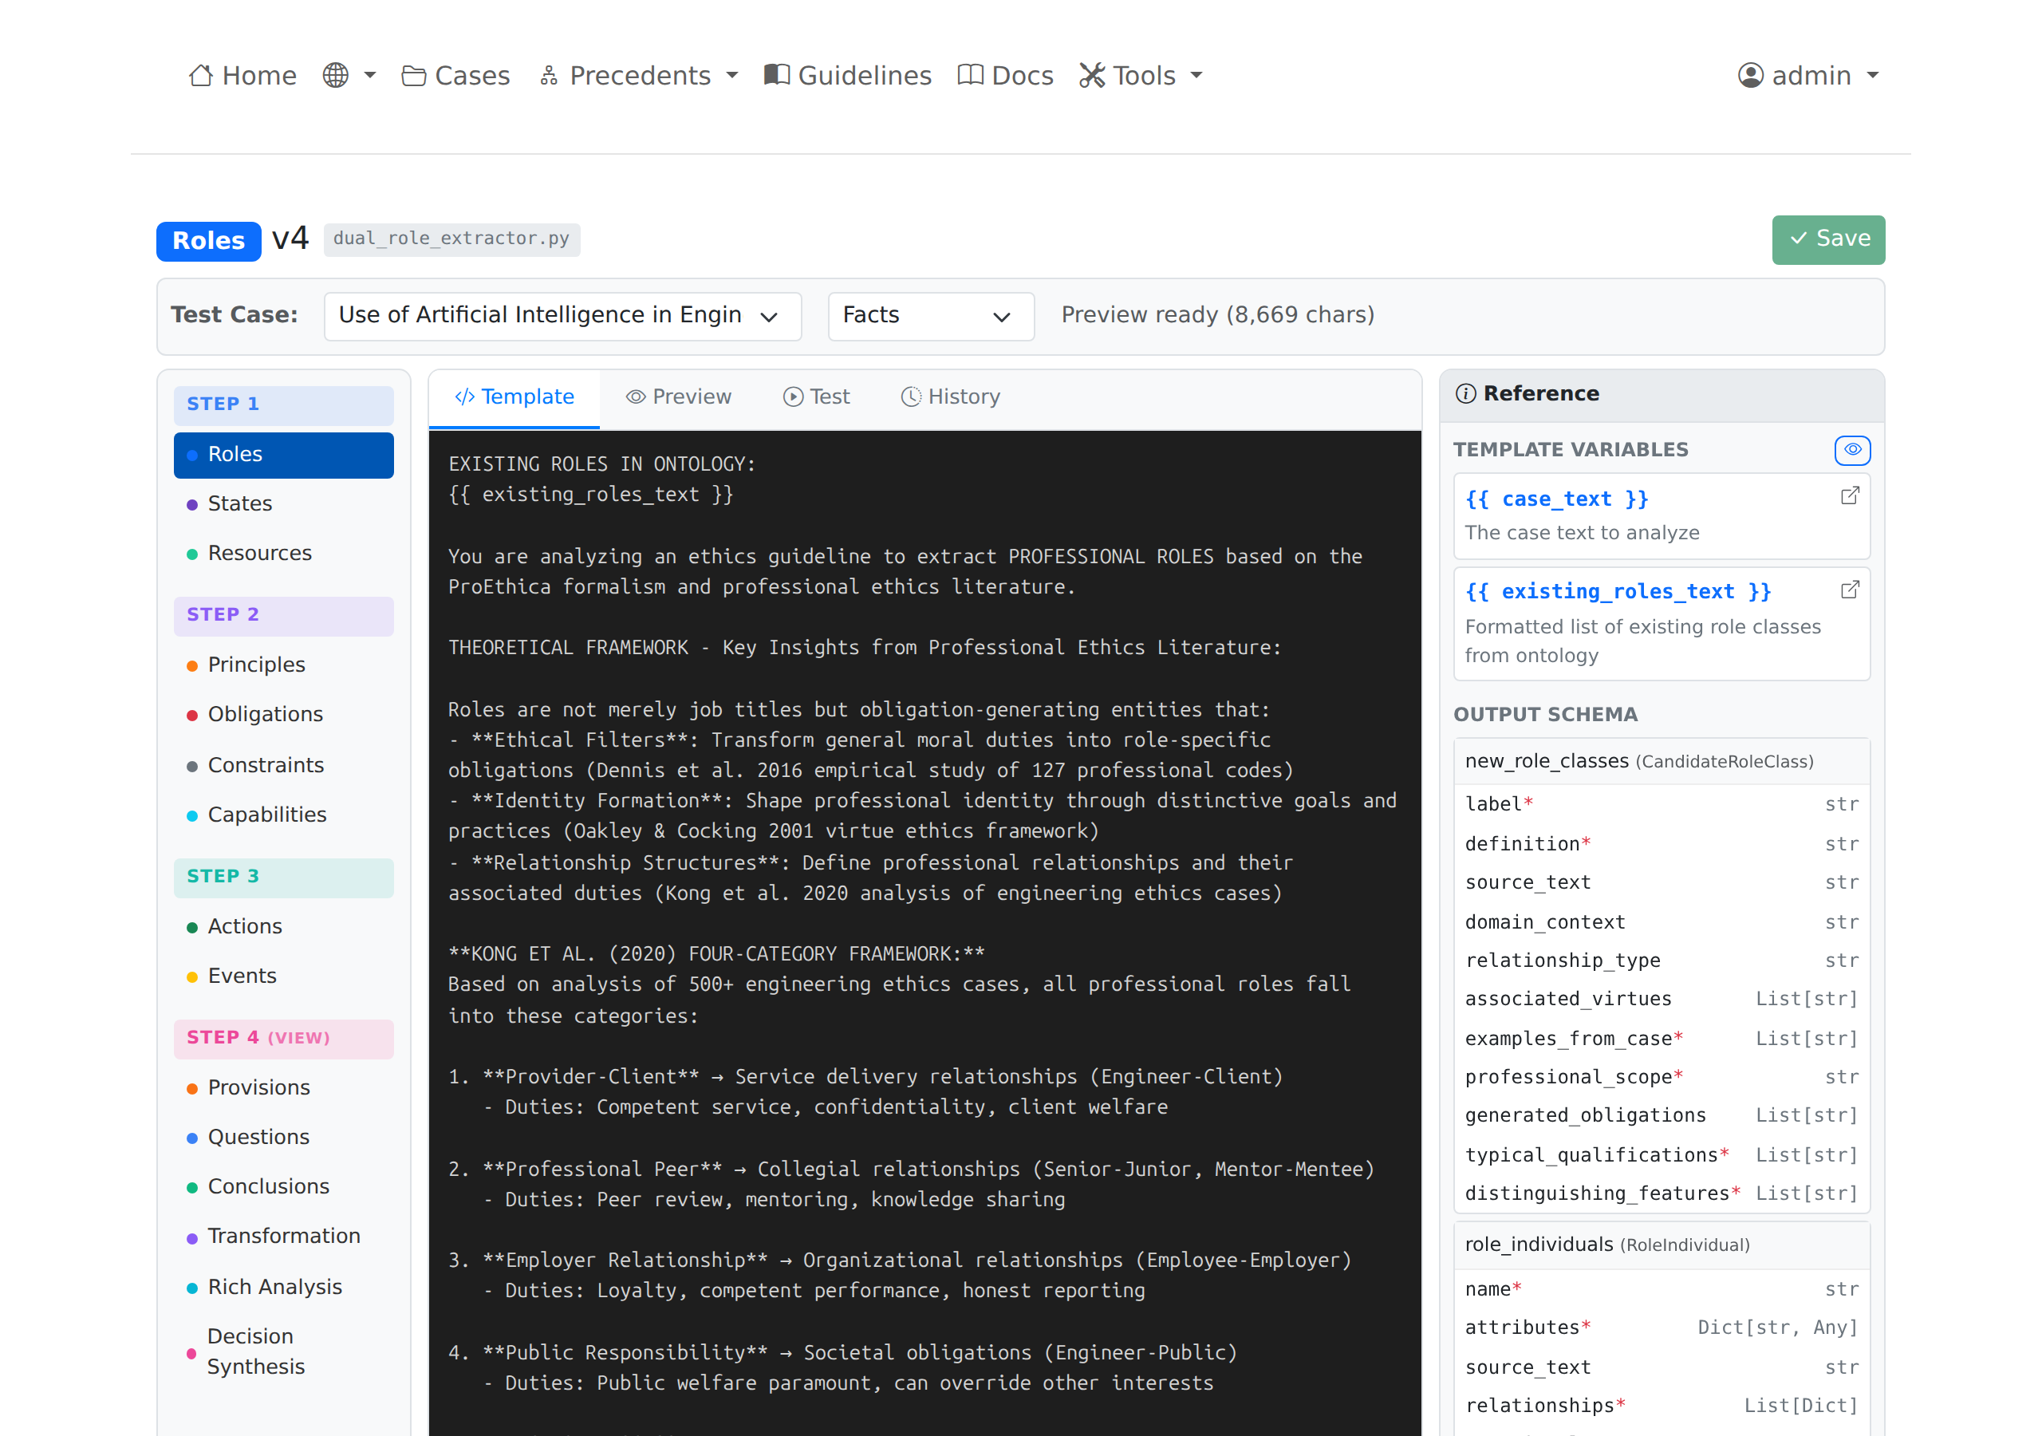Open the Cases page
This screenshot has width=2042, height=1436.
click(x=455, y=76)
